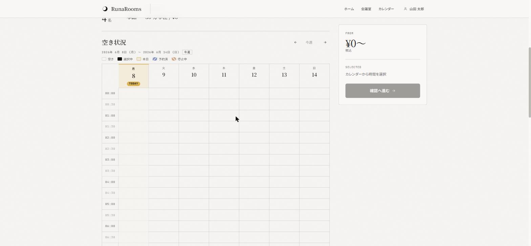Click the 選択中 black legend icon
This screenshot has width=531, height=246.
[120, 59]
